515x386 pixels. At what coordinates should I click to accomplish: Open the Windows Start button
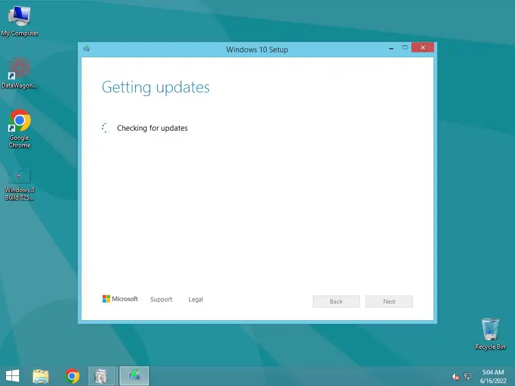[x=13, y=376]
